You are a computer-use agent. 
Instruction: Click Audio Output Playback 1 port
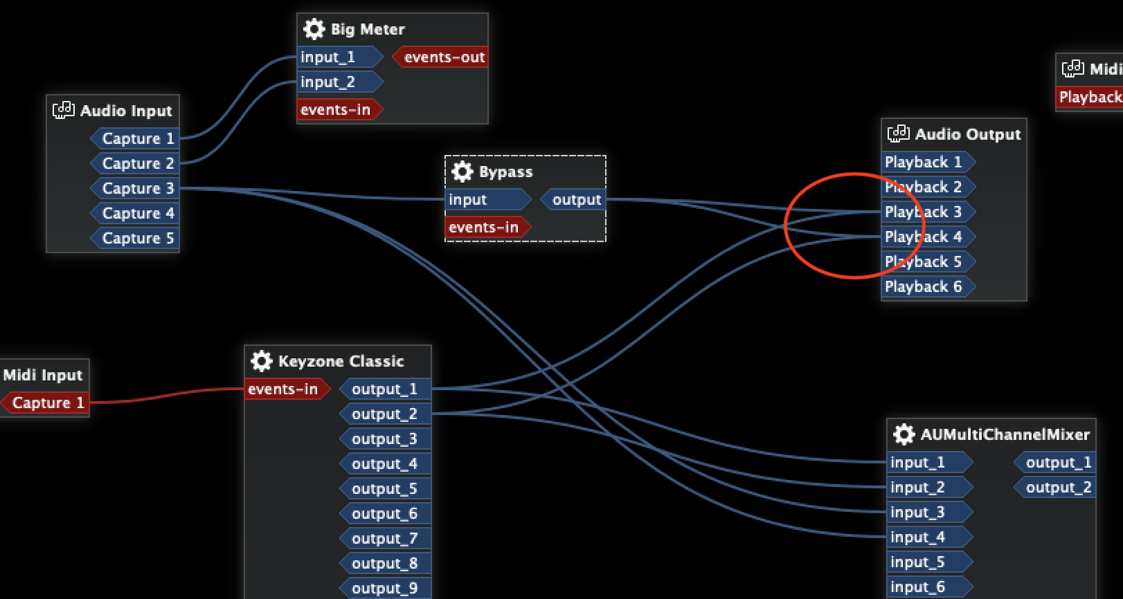point(928,162)
